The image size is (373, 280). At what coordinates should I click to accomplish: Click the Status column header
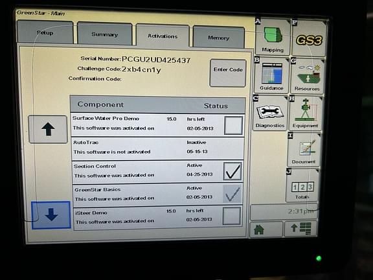[x=216, y=106]
